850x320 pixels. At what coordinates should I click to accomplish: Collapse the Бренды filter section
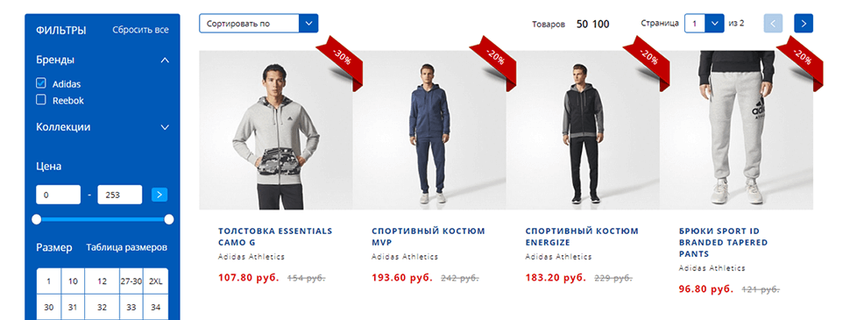point(166,60)
